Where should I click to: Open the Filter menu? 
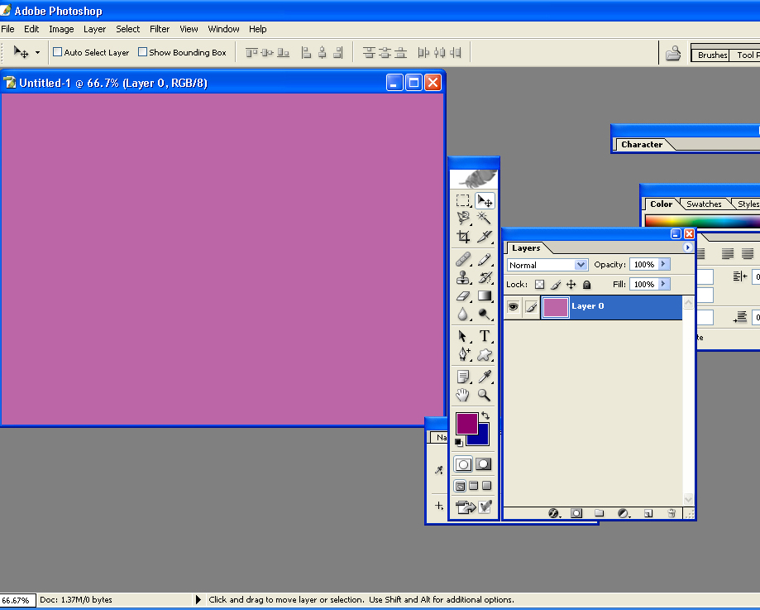tap(160, 29)
